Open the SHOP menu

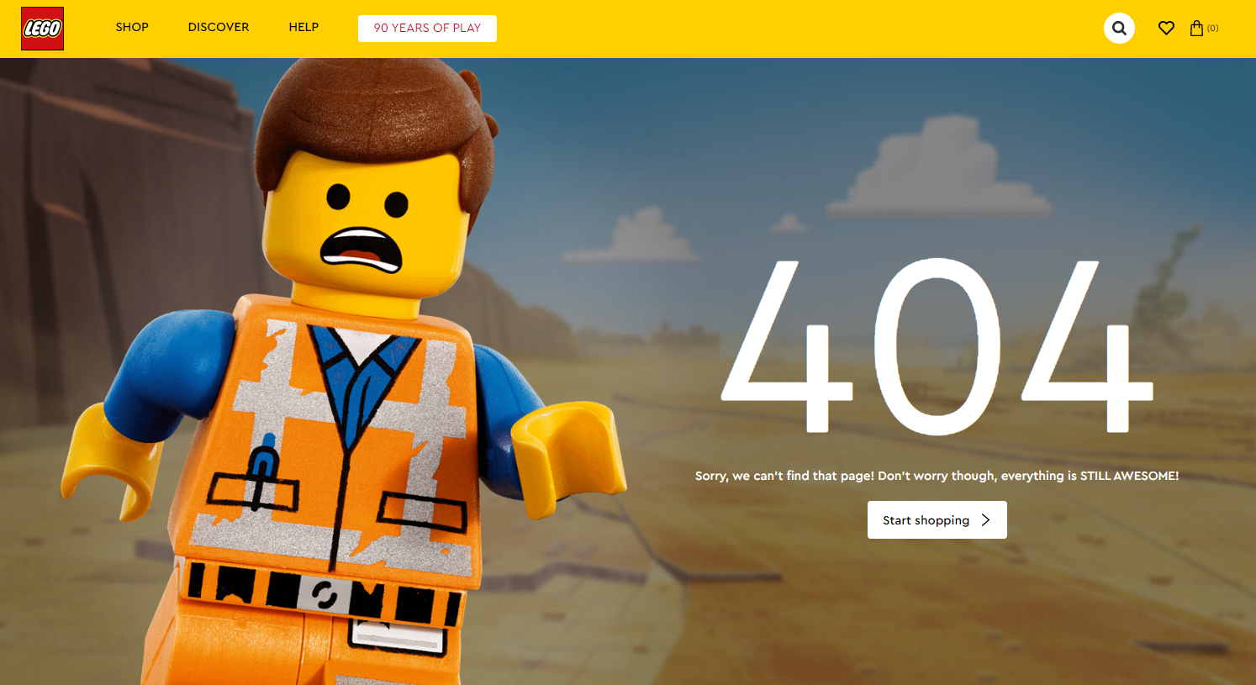pyautogui.click(x=132, y=27)
